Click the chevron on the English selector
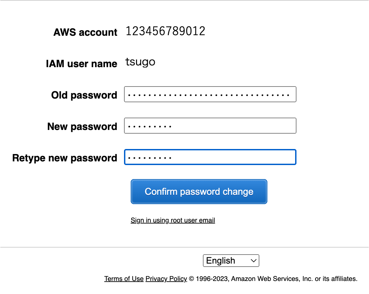 (253, 261)
